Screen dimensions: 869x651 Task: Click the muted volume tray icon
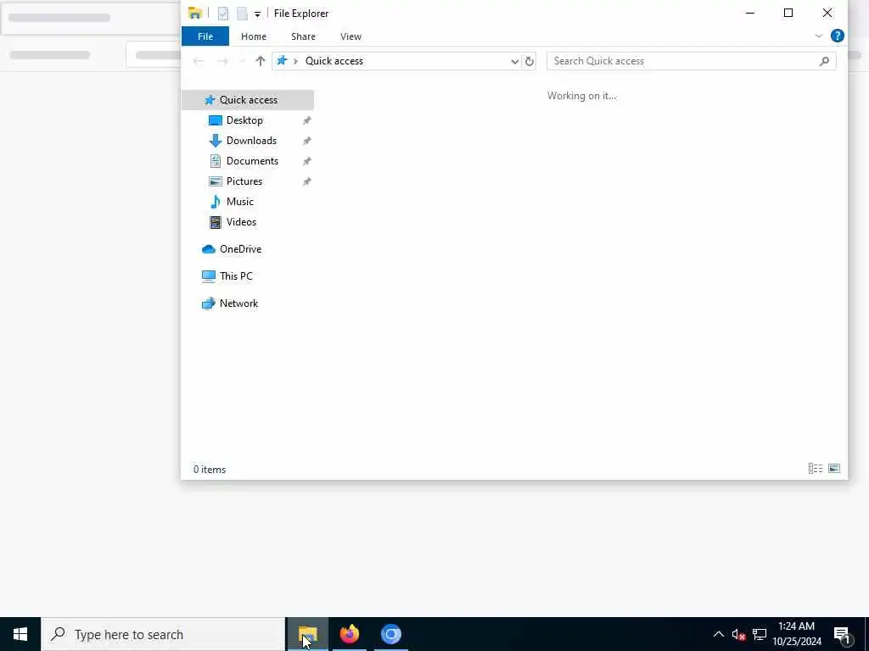[x=738, y=634]
